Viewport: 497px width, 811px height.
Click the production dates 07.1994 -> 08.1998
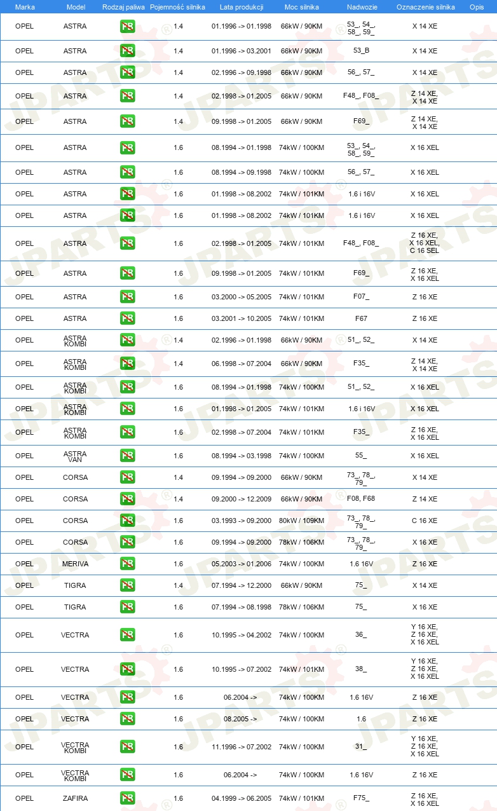[242, 607]
